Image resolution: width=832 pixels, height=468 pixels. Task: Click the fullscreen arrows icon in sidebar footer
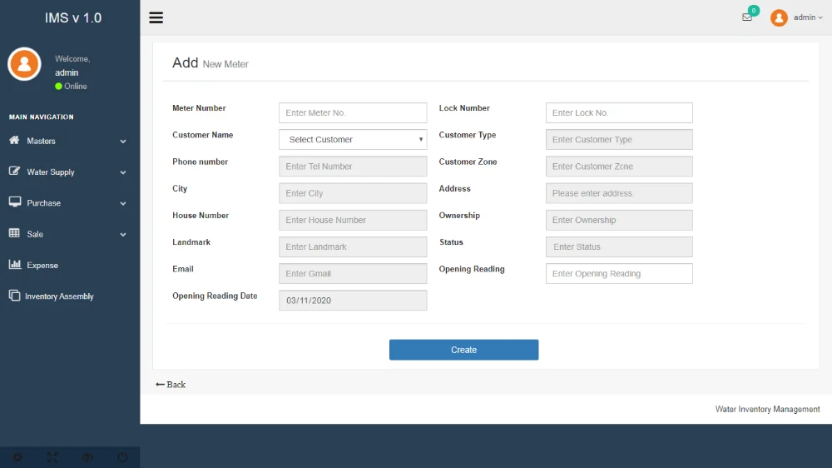52,457
